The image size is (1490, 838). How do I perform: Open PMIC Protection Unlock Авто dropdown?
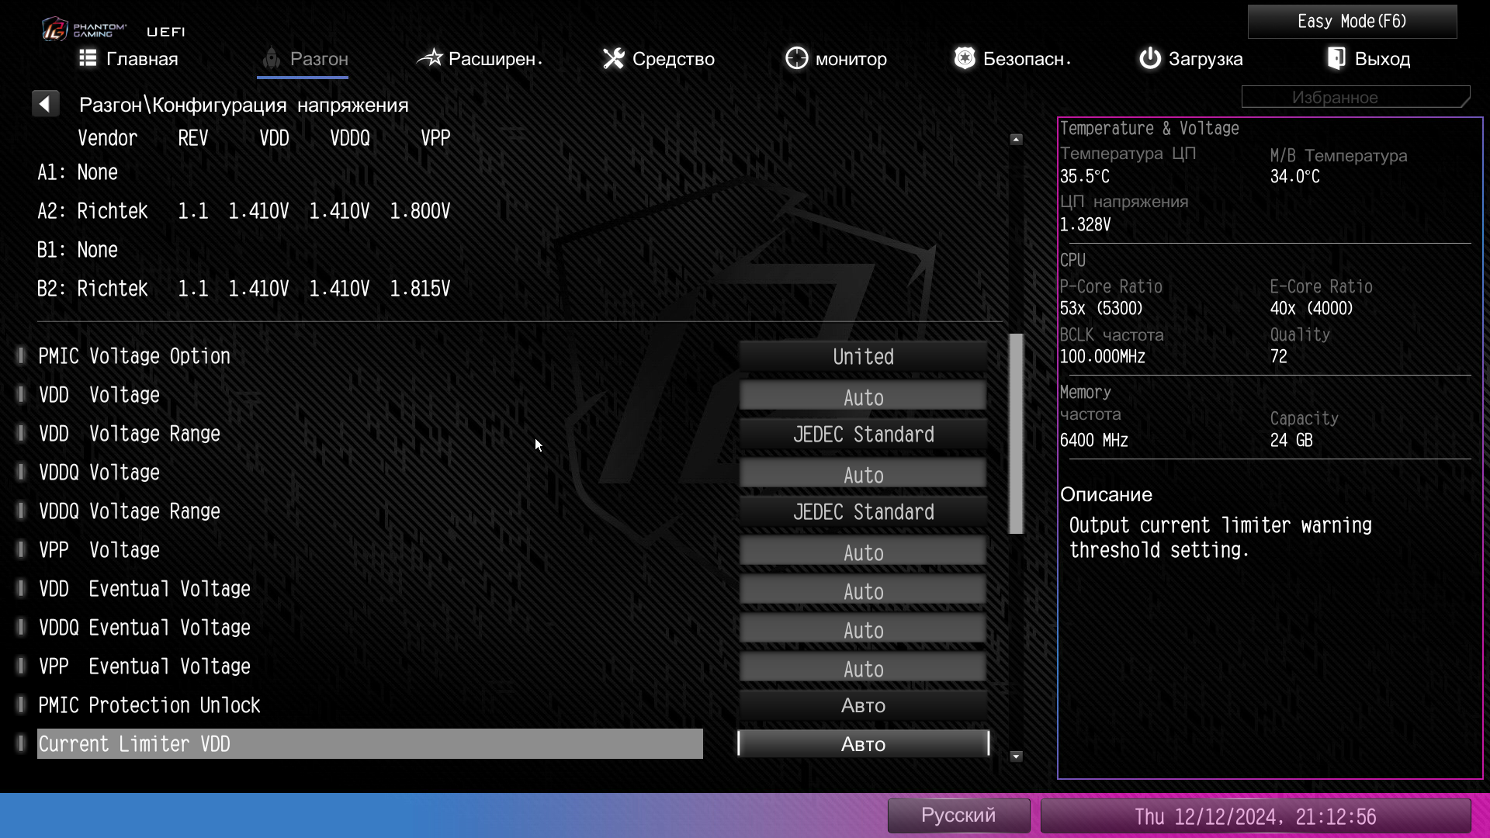[863, 705]
